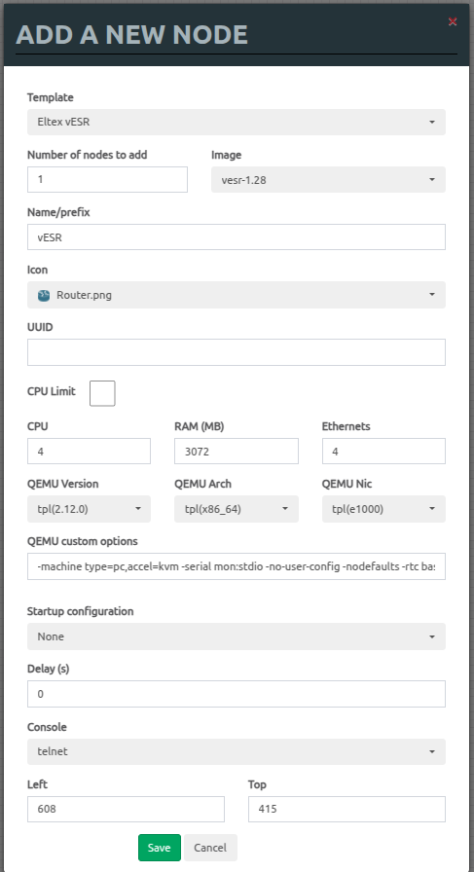Click the empty UUID input field
Viewport: 474px width, 872px height.
pyautogui.click(x=237, y=352)
